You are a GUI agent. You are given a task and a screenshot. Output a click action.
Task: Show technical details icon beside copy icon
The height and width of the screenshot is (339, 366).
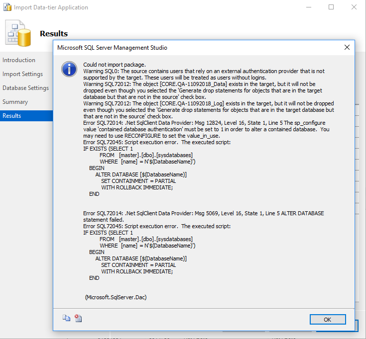tap(78, 318)
